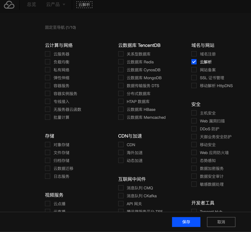The height and width of the screenshot is (232, 251).
Task: Expand the 云产品 dropdown menu
Action: click(x=55, y=5)
